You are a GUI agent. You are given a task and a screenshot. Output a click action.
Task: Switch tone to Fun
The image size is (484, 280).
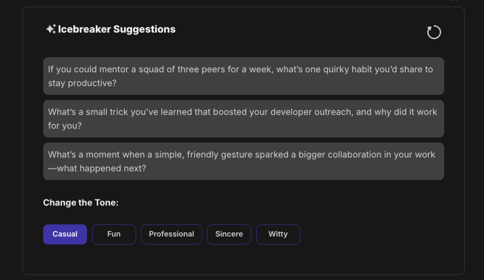[114, 234]
